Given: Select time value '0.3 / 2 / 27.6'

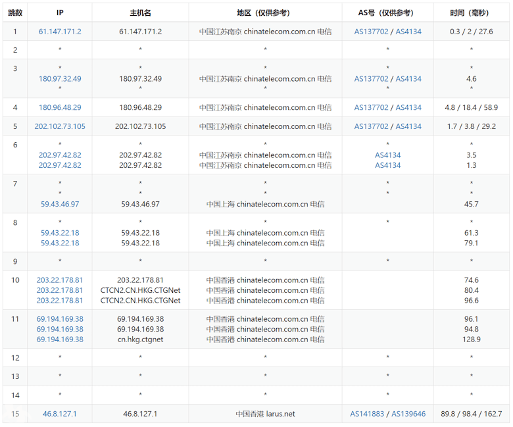Looking at the screenshot, I should (472, 32).
